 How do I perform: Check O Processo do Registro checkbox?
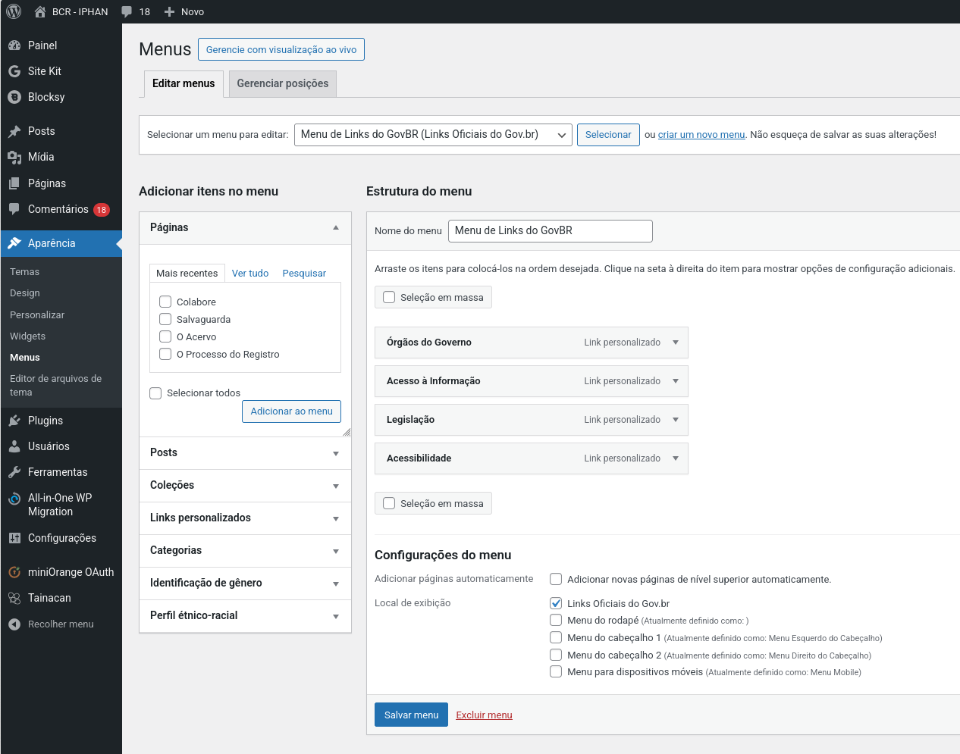pos(165,354)
